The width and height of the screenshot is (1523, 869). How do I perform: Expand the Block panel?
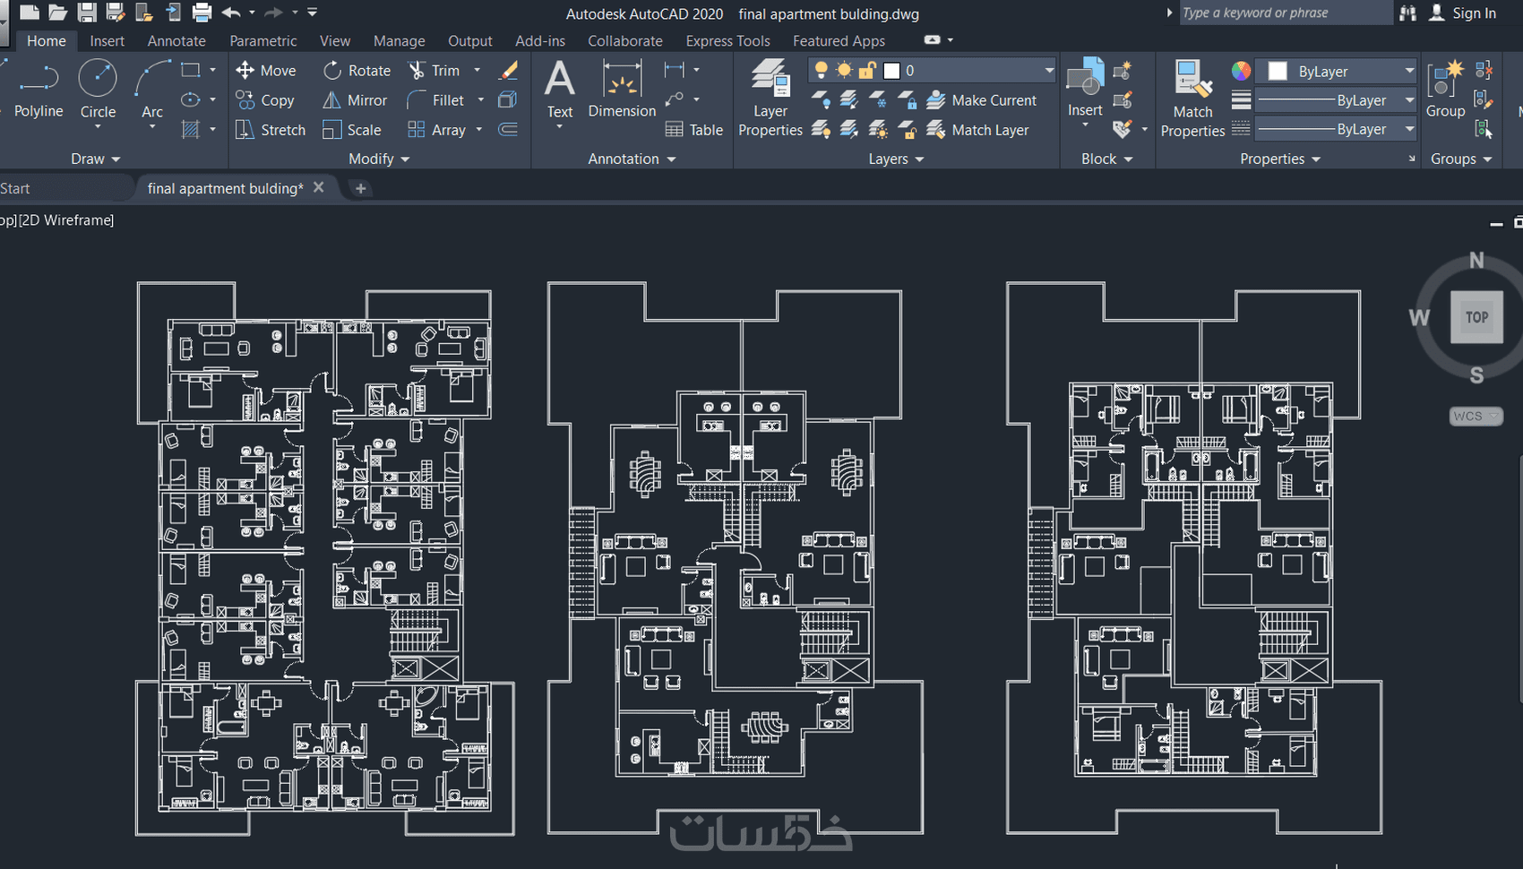[x=1106, y=159]
